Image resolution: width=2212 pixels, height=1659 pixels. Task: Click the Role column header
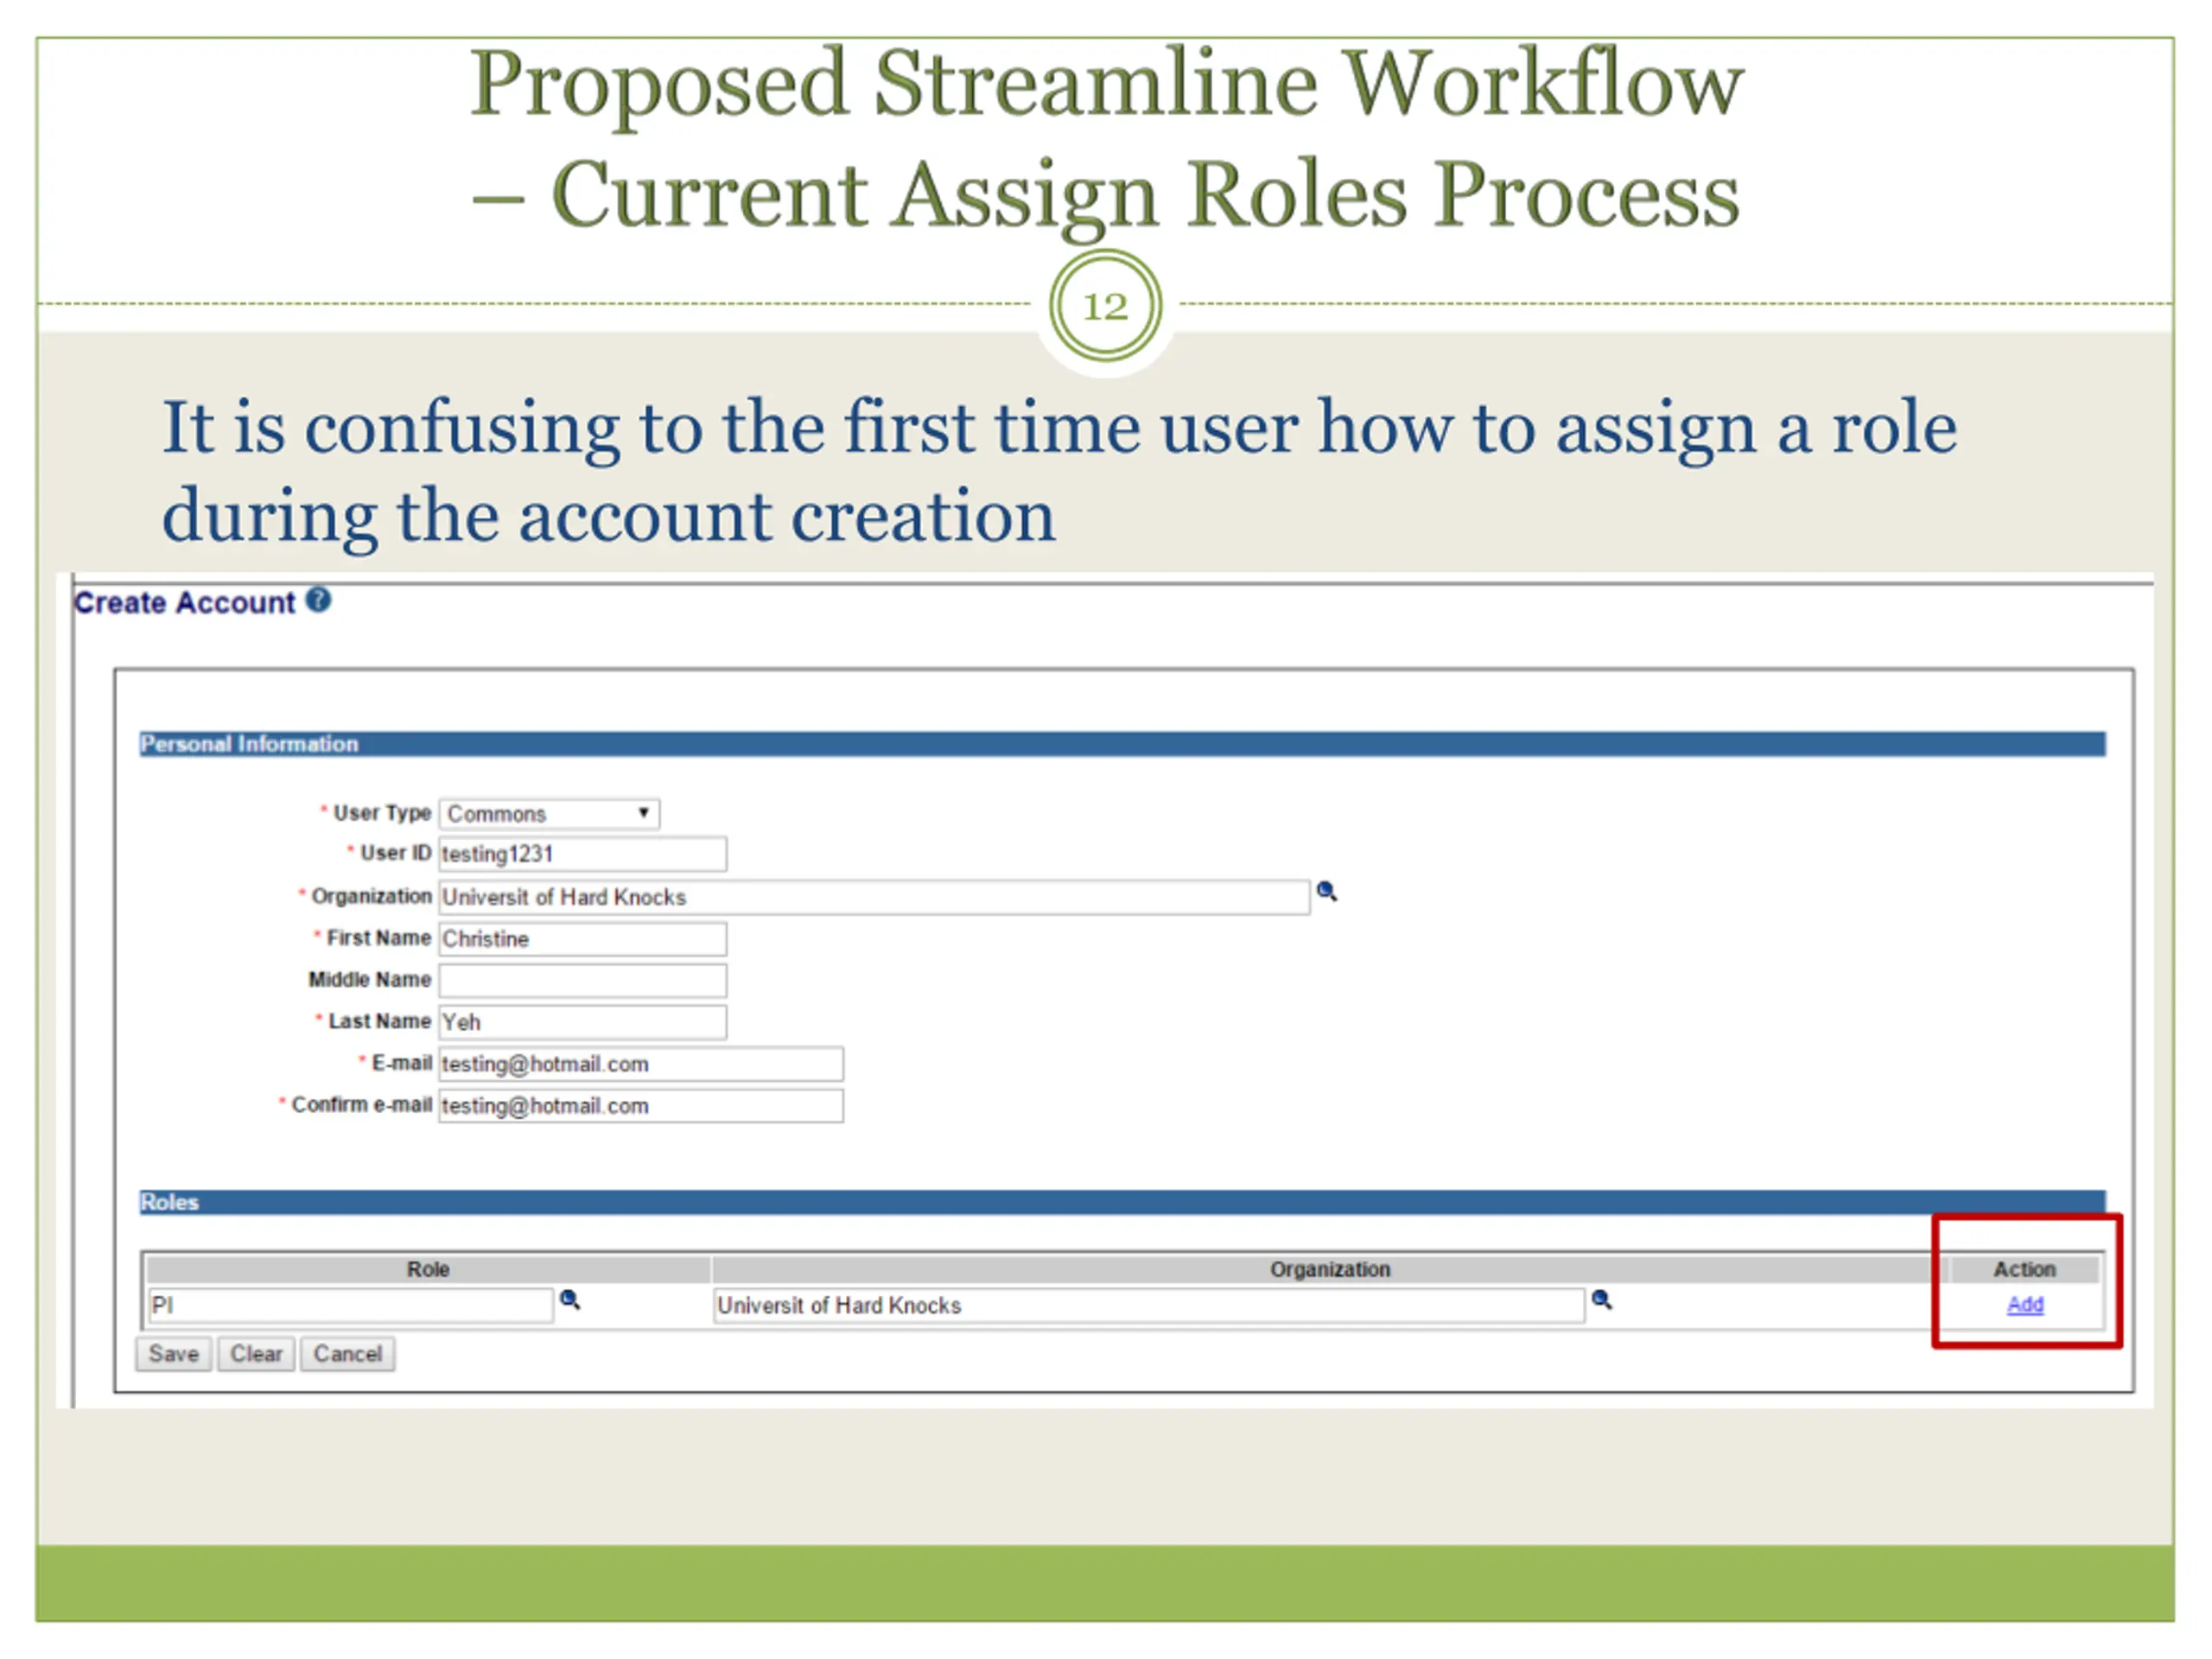427,1269
